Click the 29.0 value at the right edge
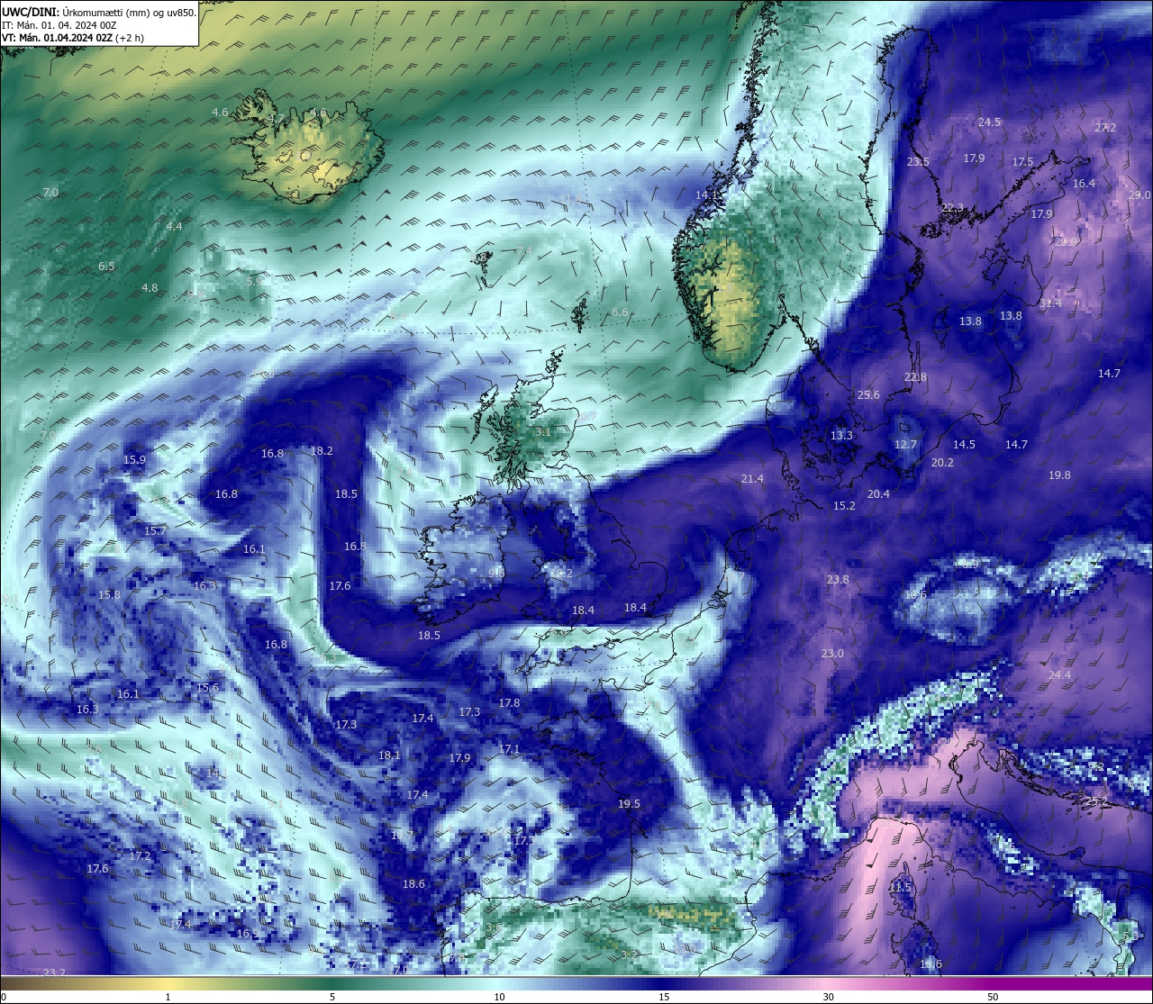 [x=1139, y=194]
